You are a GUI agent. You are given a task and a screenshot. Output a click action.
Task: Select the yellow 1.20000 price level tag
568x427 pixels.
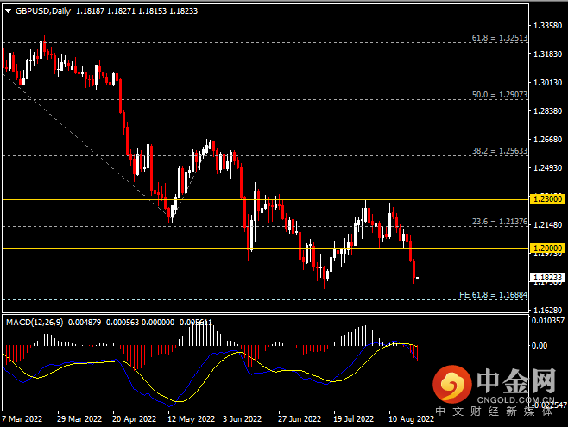(x=547, y=248)
